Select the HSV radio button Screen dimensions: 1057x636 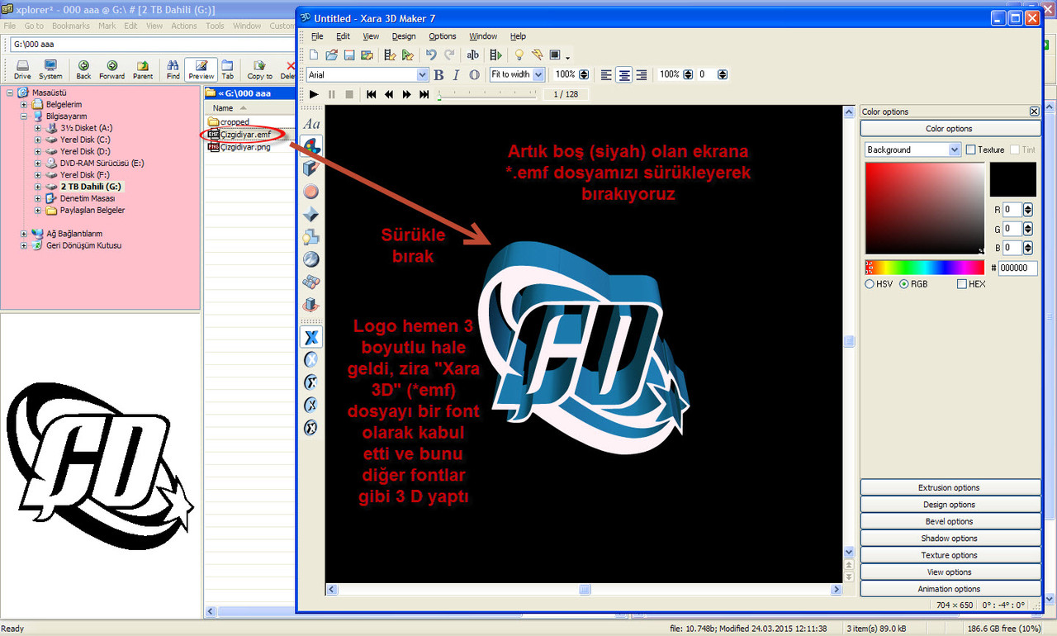click(870, 284)
